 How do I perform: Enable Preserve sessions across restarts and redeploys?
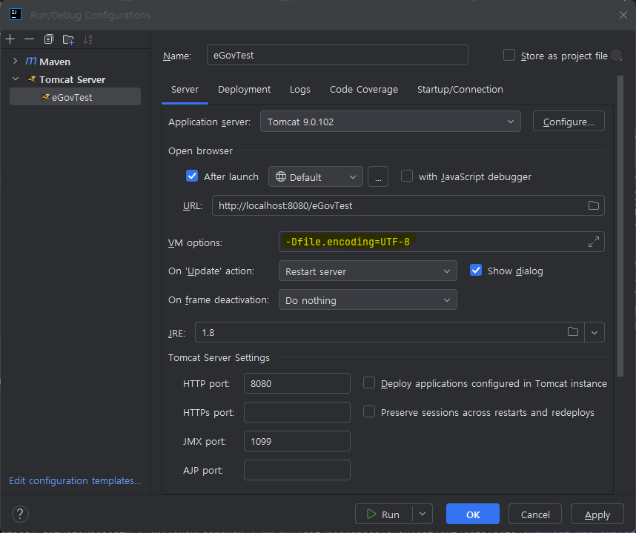[369, 411]
